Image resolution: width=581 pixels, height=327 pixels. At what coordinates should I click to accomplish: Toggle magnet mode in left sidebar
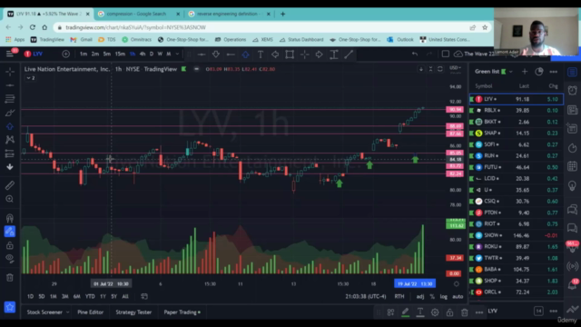(x=10, y=218)
